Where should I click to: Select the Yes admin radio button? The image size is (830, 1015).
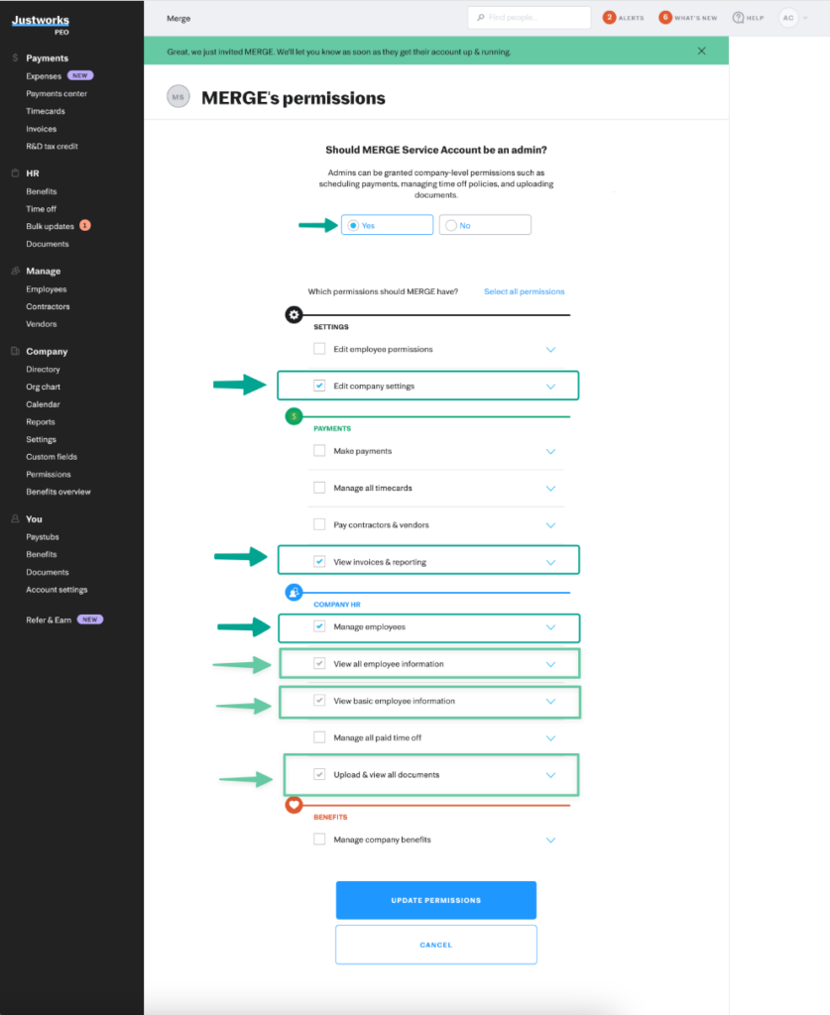pos(353,225)
